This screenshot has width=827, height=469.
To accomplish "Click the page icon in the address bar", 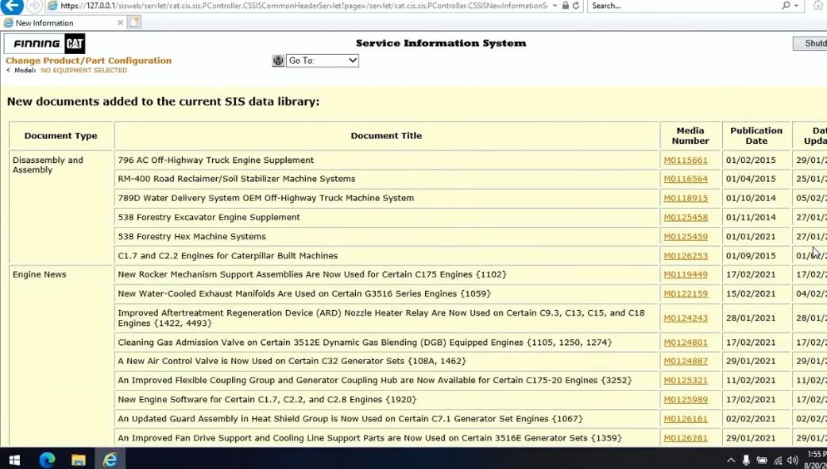I will [52, 6].
